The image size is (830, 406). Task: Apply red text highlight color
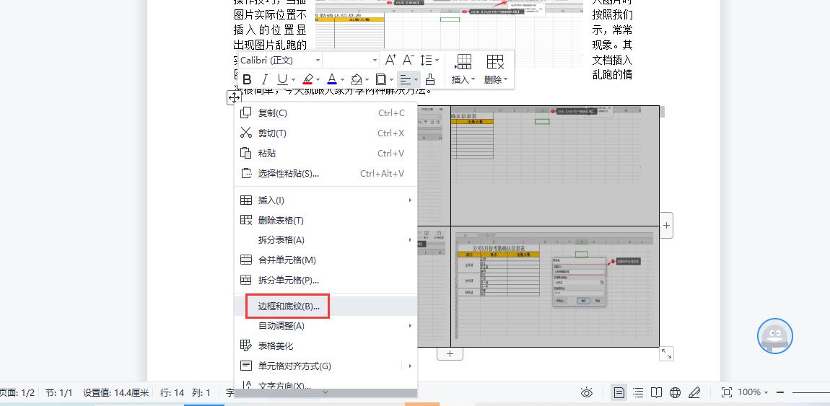307,80
